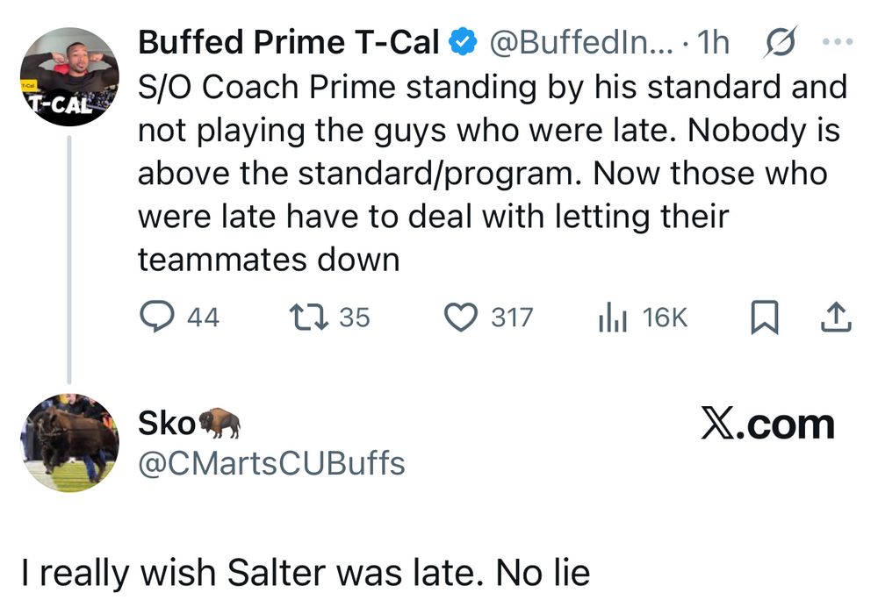Bookmark the Buffed Prime T-Cal post
This screenshot has width=878, height=607.
click(x=765, y=318)
